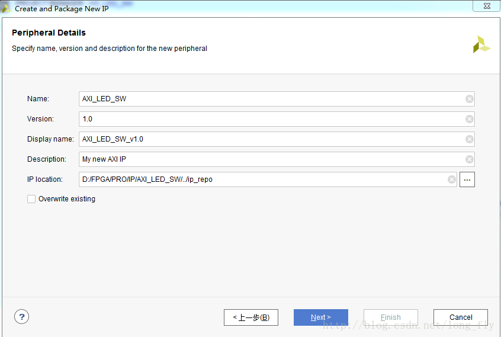Viewport: 501px width, 337px height.
Task: Enable Overwrite existing checkbox
Action: pyautogui.click(x=31, y=199)
